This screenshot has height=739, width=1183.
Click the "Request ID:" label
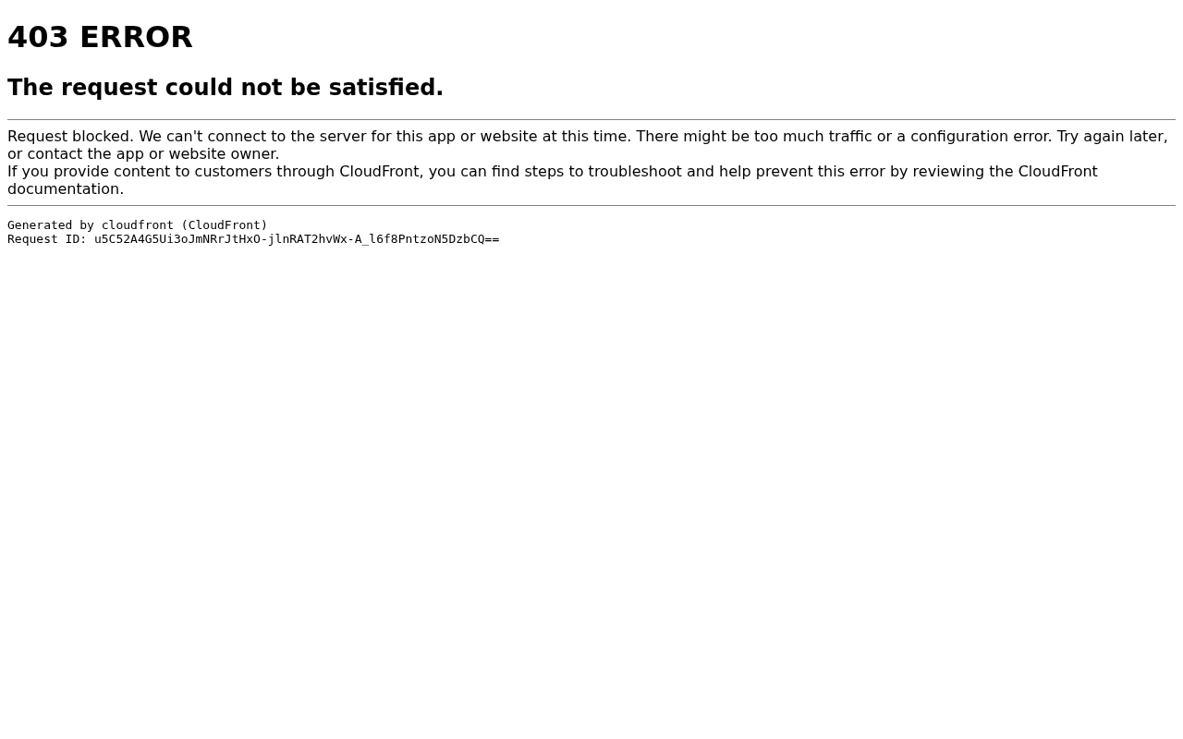tap(47, 238)
